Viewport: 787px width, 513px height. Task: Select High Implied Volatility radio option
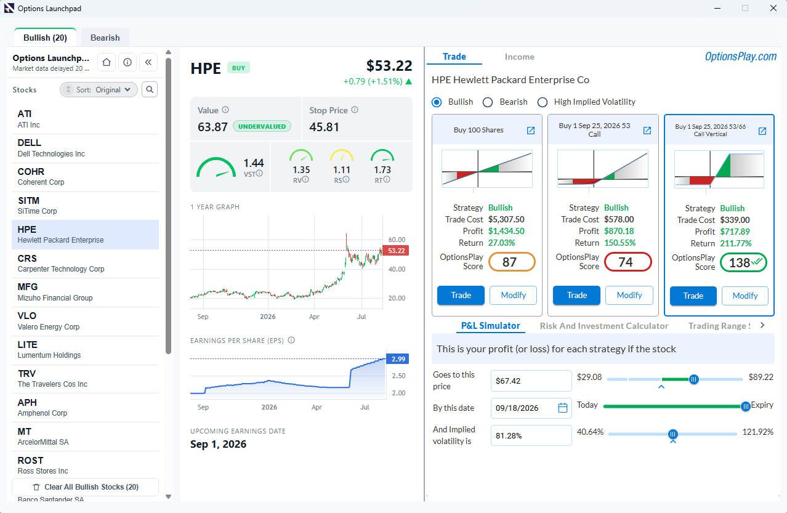[x=543, y=102]
